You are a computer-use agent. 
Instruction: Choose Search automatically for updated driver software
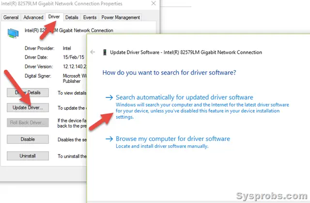coord(184,97)
